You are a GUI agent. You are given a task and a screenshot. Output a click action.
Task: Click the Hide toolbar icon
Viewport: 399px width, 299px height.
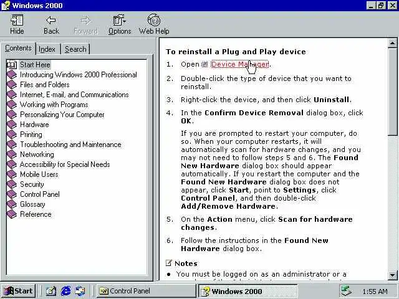tap(17, 24)
